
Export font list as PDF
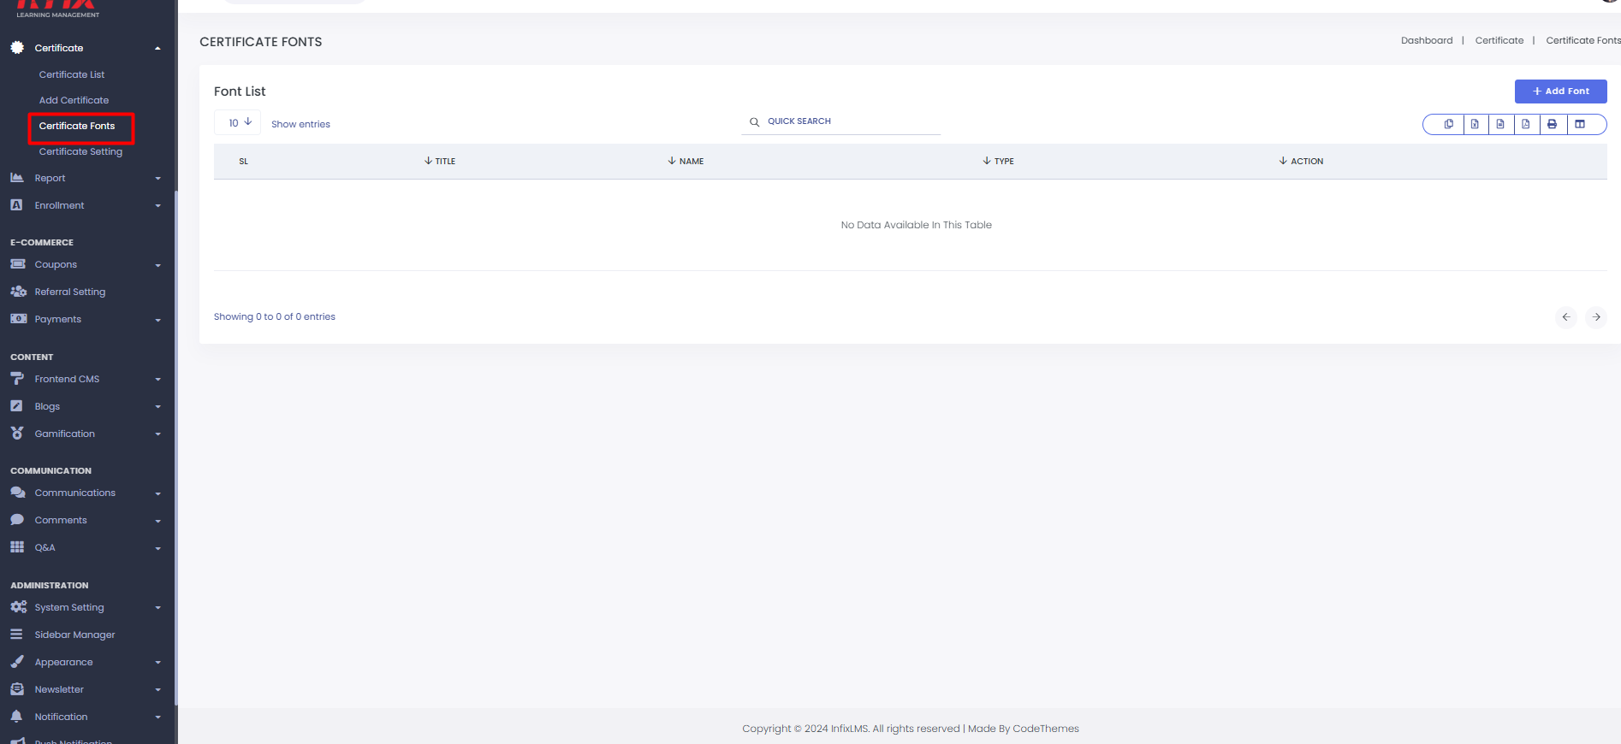click(1526, 124)
